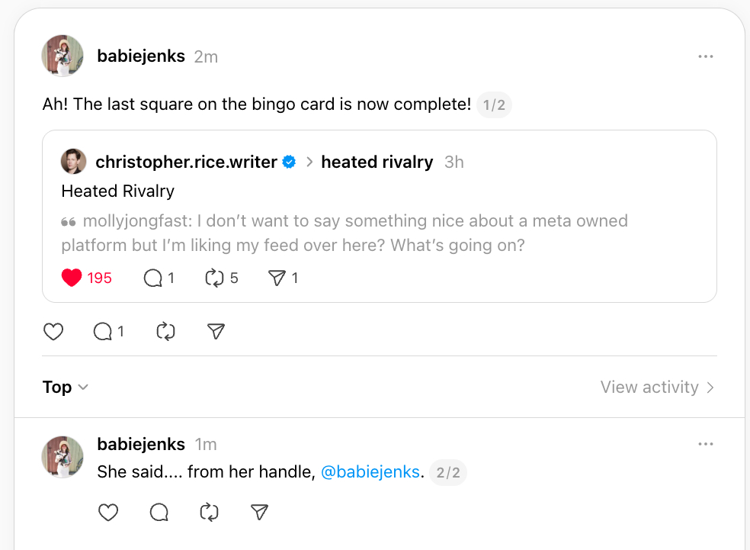Open christopher.rice.writer's profile name
The width and height of the screenshot is (750, 550).
coord(186,162)
